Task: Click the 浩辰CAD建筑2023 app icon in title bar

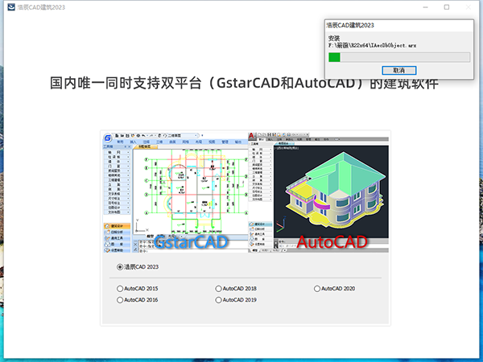Action: [x=11, y=6]
